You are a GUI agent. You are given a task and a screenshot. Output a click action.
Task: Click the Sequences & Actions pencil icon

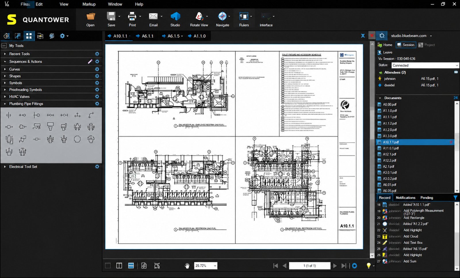point(90,61)
